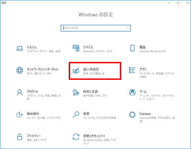191x149 pixels.
Task: Click the Cortana circle icon
Action: point(132,115)
